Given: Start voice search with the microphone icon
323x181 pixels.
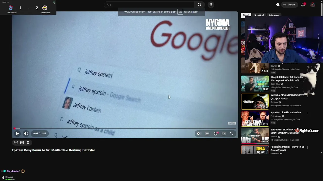Looking at the screenshot, I should click(211, 5).
